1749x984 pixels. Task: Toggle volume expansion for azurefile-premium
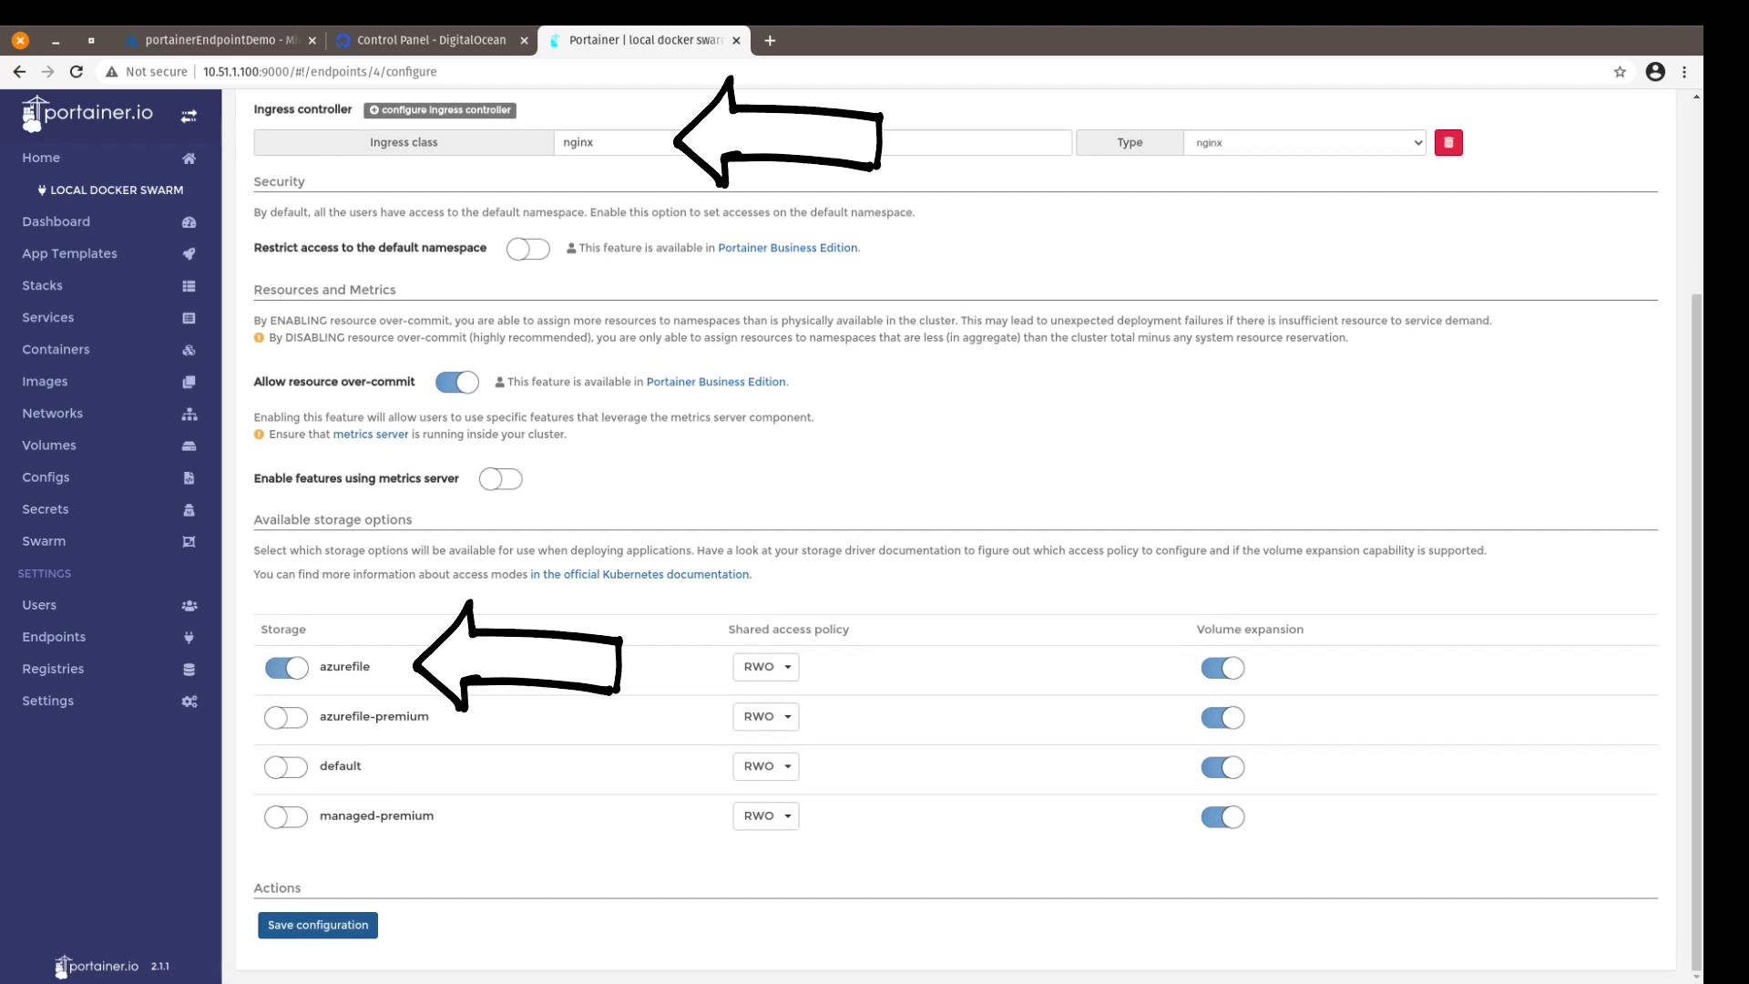point(1222,718)
